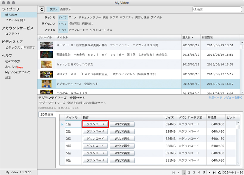
Task: Click ログアウト in the sidebar
Action: (12, 34)
